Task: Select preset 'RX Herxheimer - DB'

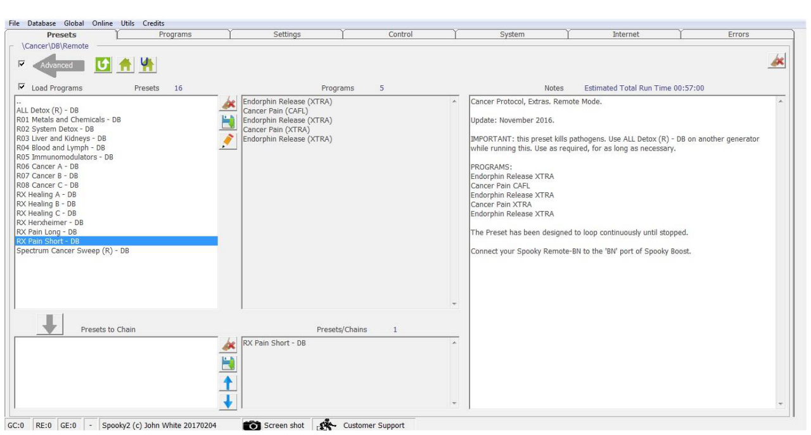Action: (x=116, y=223)
